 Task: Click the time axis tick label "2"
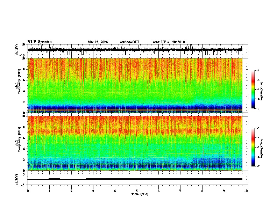pos(71,191)
